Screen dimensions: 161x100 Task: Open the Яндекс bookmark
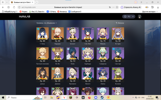pos(23,12)
